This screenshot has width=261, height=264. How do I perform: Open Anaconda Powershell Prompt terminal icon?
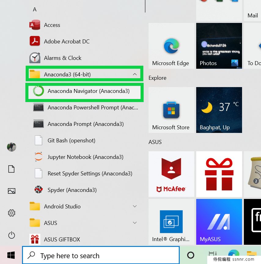[39, 108]
